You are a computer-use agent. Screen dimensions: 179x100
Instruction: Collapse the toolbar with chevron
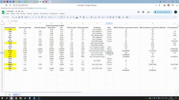(x=175, y=17)
